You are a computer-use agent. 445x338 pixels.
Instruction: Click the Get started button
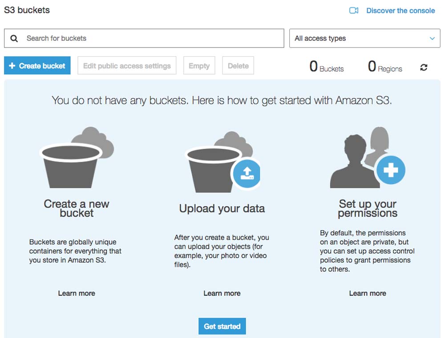click(x=222, y=326)
